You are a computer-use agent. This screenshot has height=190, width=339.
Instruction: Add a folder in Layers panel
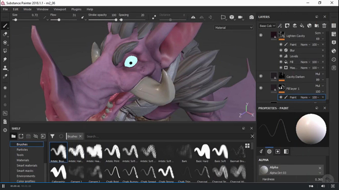pos(317,26)
